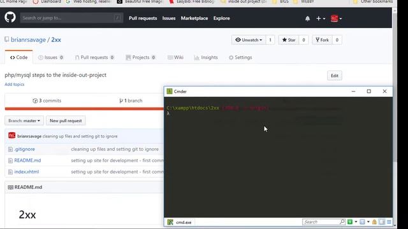Open the Other bookmarks folder
The width and height of the screenshot is (408, 229).
pyautogui.click(x=373, y=2)
